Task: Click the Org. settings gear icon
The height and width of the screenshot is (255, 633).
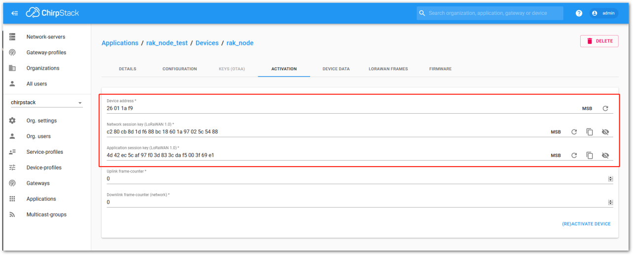Action: [x=12, y=121]
